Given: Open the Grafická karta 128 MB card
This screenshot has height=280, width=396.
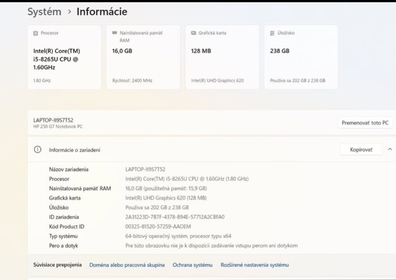Looking at the screenshot, I should (222, 57).
